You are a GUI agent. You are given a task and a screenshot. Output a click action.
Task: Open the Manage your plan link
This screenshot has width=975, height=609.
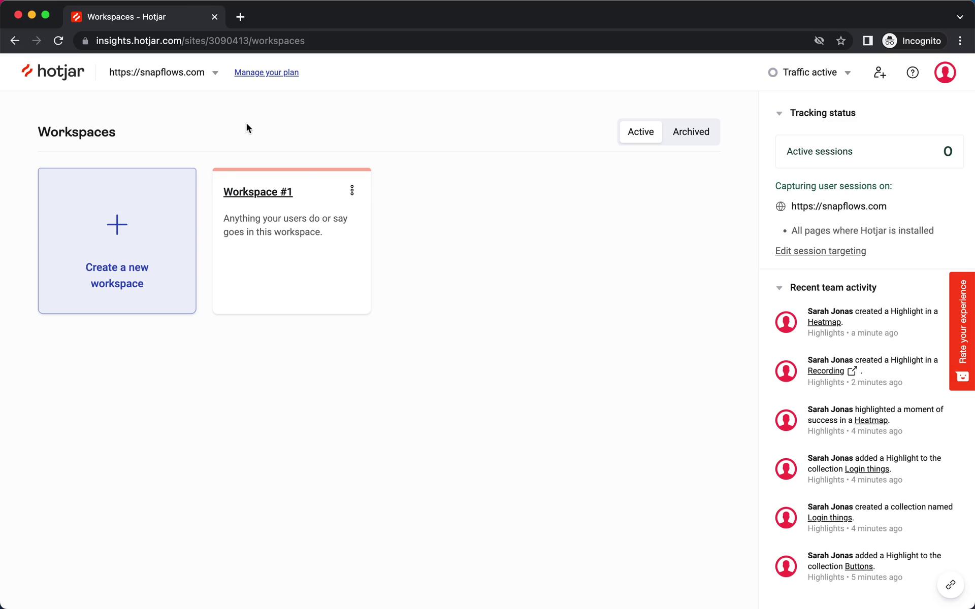[x=266, y=73]
